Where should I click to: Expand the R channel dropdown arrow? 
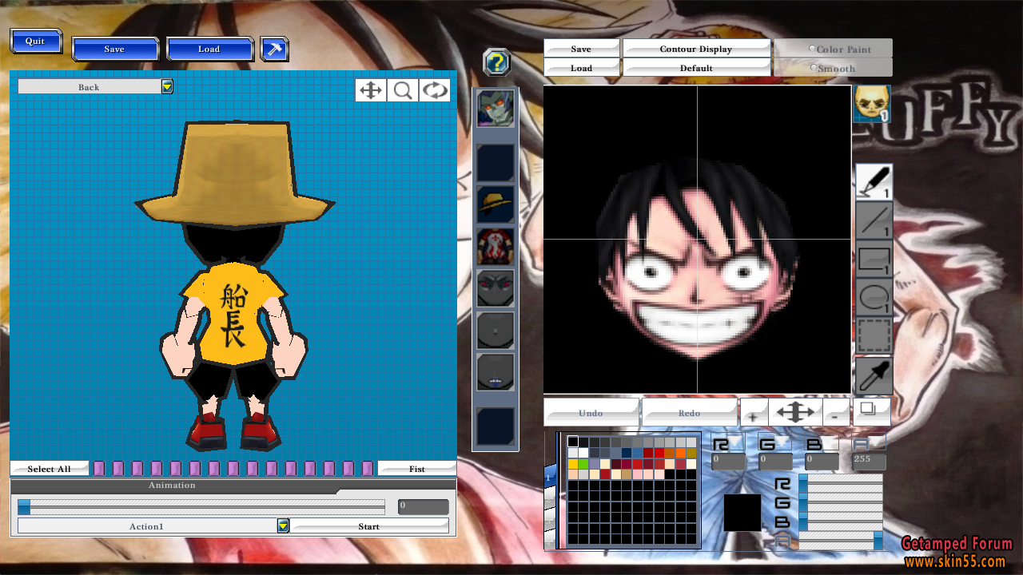coord(736,441)
